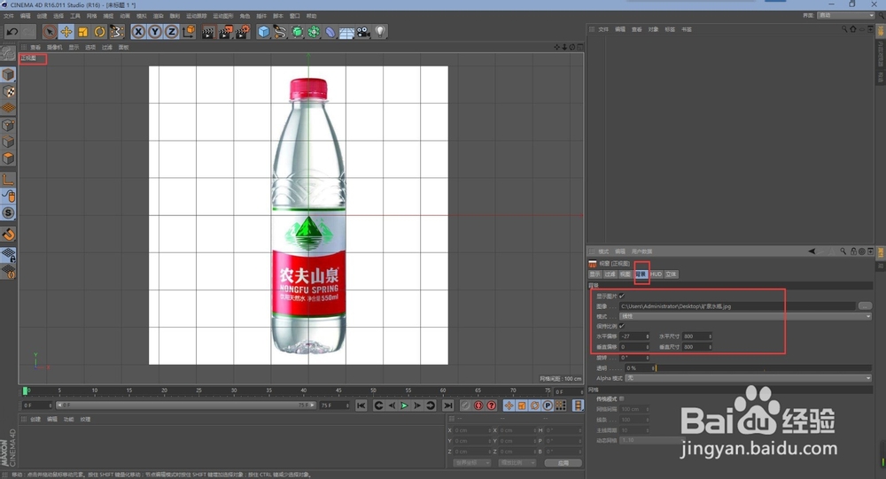The height and width of the screenshot is (479, 886).
Task: Add a Camera object
Action: click(363, 32)
